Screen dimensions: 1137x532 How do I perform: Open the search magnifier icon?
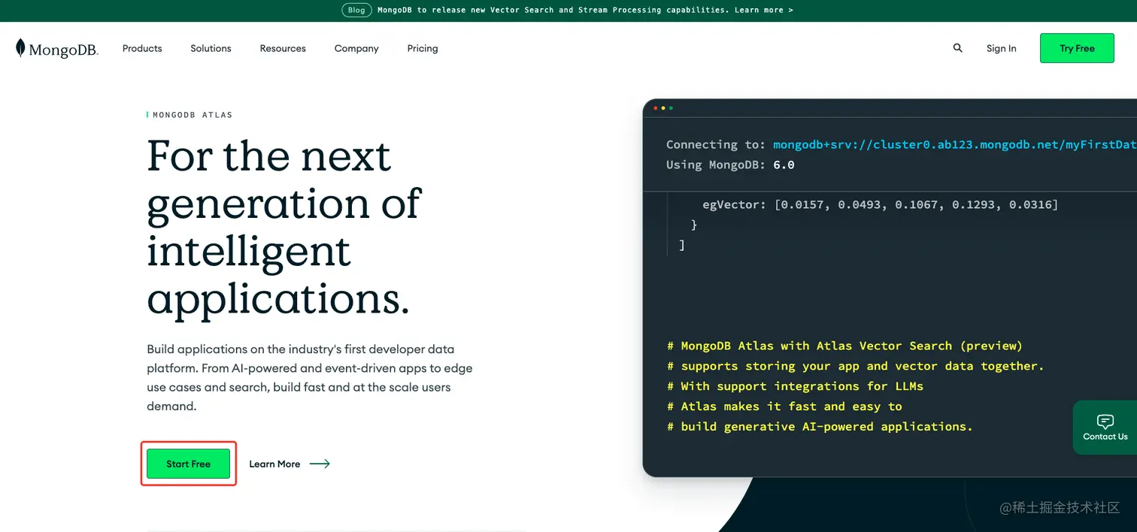coord(957,47)
